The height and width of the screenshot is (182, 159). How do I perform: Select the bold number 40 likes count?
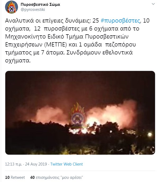tap(32, 177)
